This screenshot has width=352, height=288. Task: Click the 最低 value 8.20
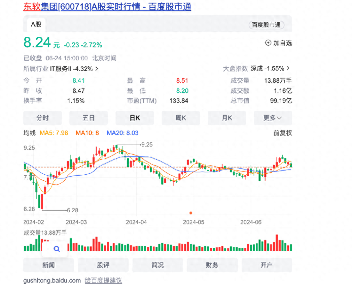(x=182, y=91)
